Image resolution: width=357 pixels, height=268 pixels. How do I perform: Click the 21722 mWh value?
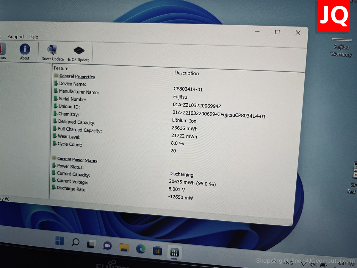(x=184, y=136)
